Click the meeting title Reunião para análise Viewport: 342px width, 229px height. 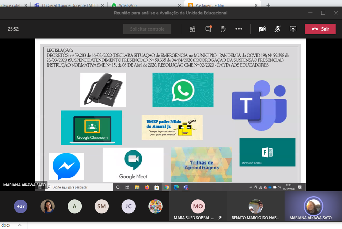171,13
